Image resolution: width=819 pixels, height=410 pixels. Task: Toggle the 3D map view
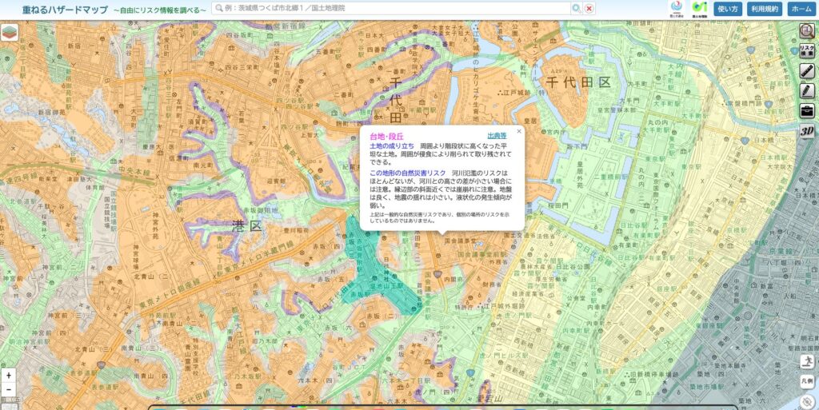807,130
